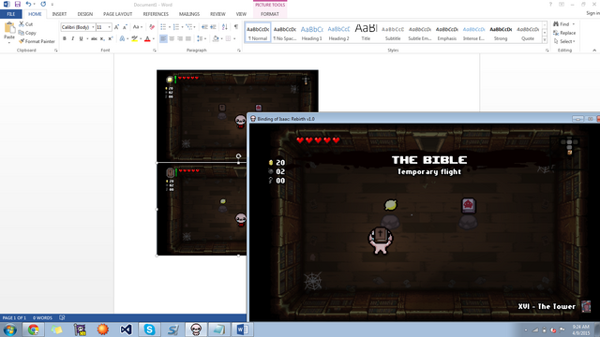Toggle Underline formatting
Image resolution: width=600 pixels, height=337 pixels.
tap(81, 38)
